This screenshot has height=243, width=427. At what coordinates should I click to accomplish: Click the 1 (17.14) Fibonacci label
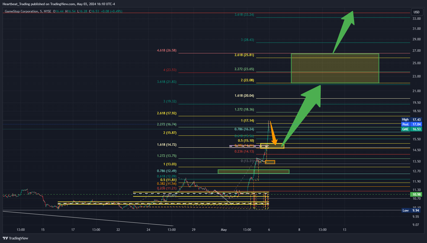pyautogui.click(x=248, y=121)
